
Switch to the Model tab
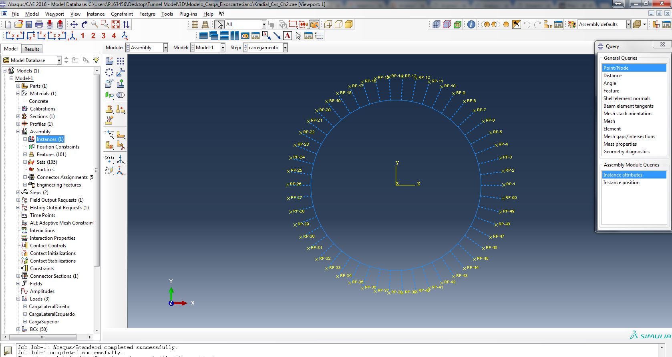(11, 49)
